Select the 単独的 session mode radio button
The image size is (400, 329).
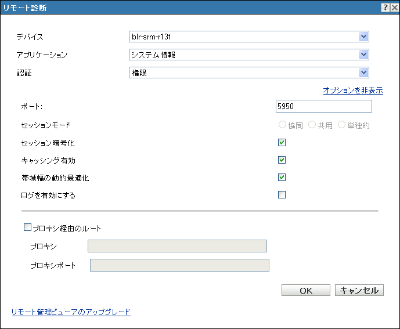pos(341,125)
